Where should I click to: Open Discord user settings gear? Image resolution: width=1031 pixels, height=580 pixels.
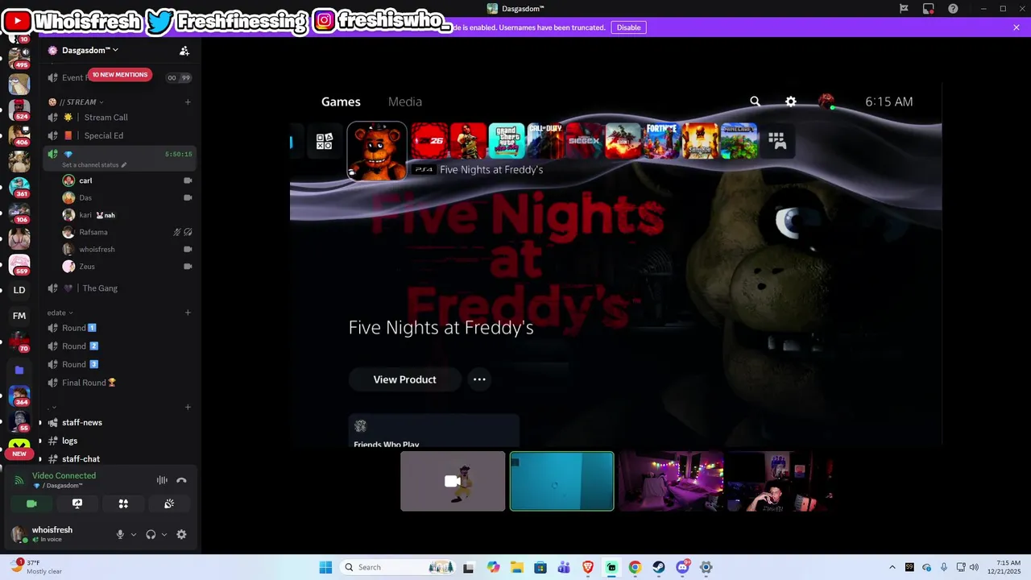pyautogui.click(x=181, y=534)
